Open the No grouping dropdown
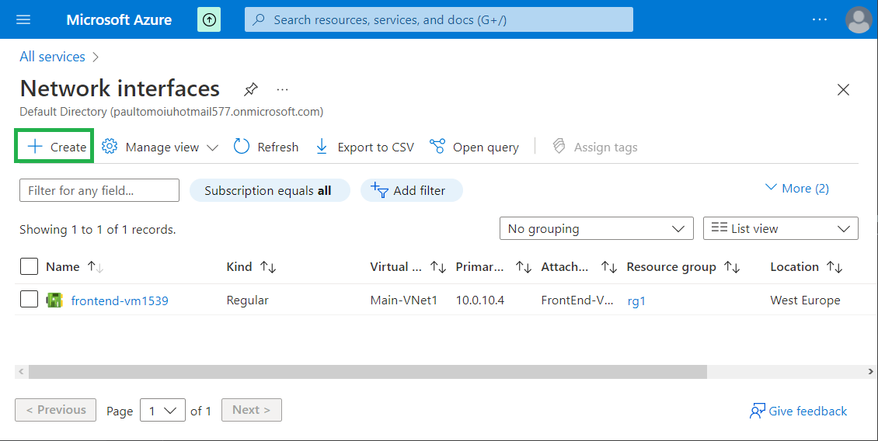 click(597, 228)
